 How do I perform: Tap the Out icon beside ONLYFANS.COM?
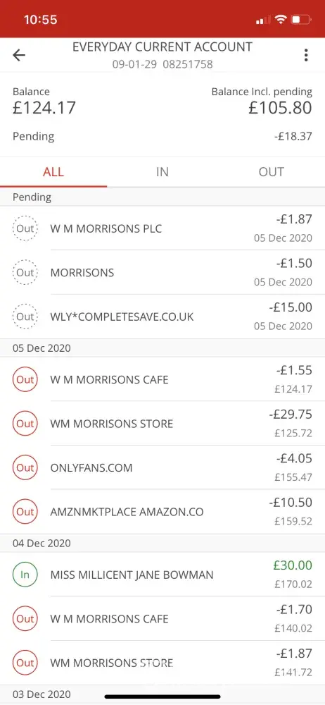coord(25,467)
